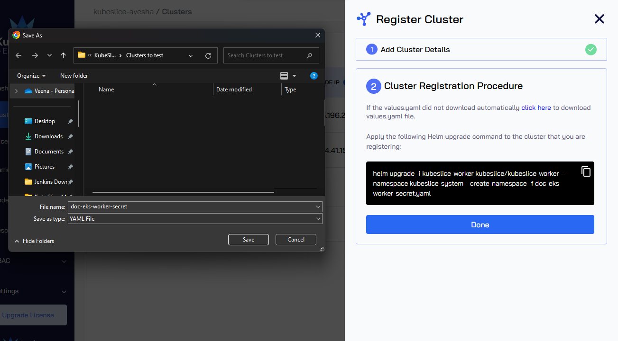Select Desktop in the navigation pane
Image resolution: width=618 pixels, height=341 pixels.
coord(45,121)
